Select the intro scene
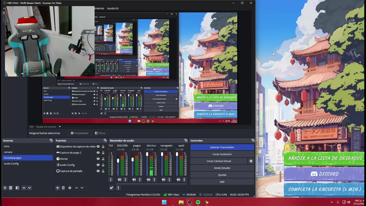Screen dimensions: 366x206 coord(27,146)
